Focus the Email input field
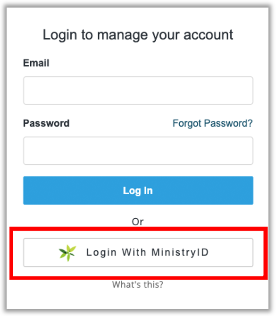 click(x=138, y=91)
